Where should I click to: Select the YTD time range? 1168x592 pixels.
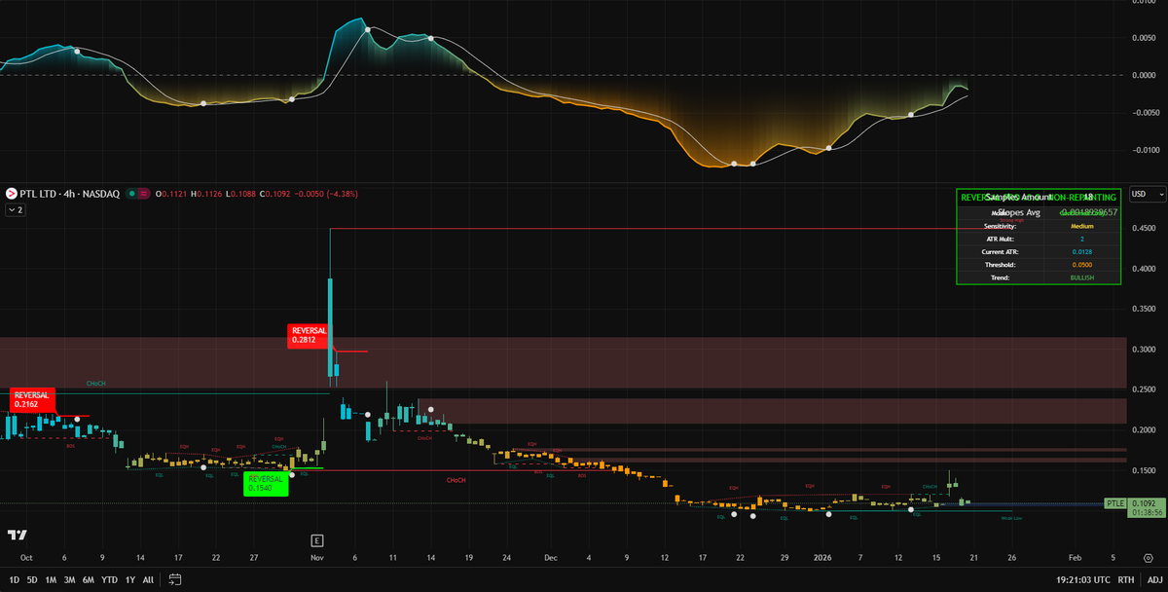[109, 579]
